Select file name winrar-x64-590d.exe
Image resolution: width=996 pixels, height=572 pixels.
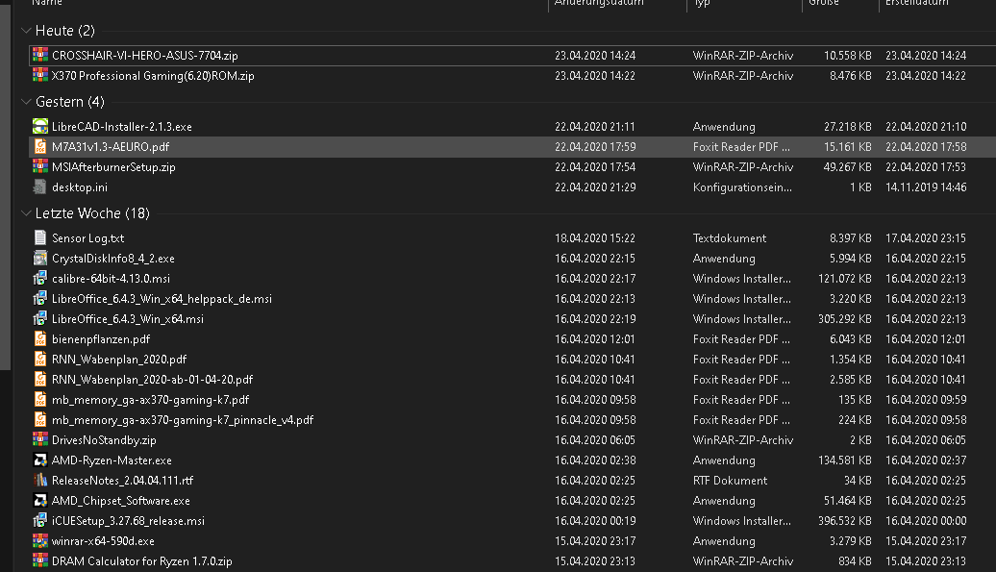tap(103, 541)
